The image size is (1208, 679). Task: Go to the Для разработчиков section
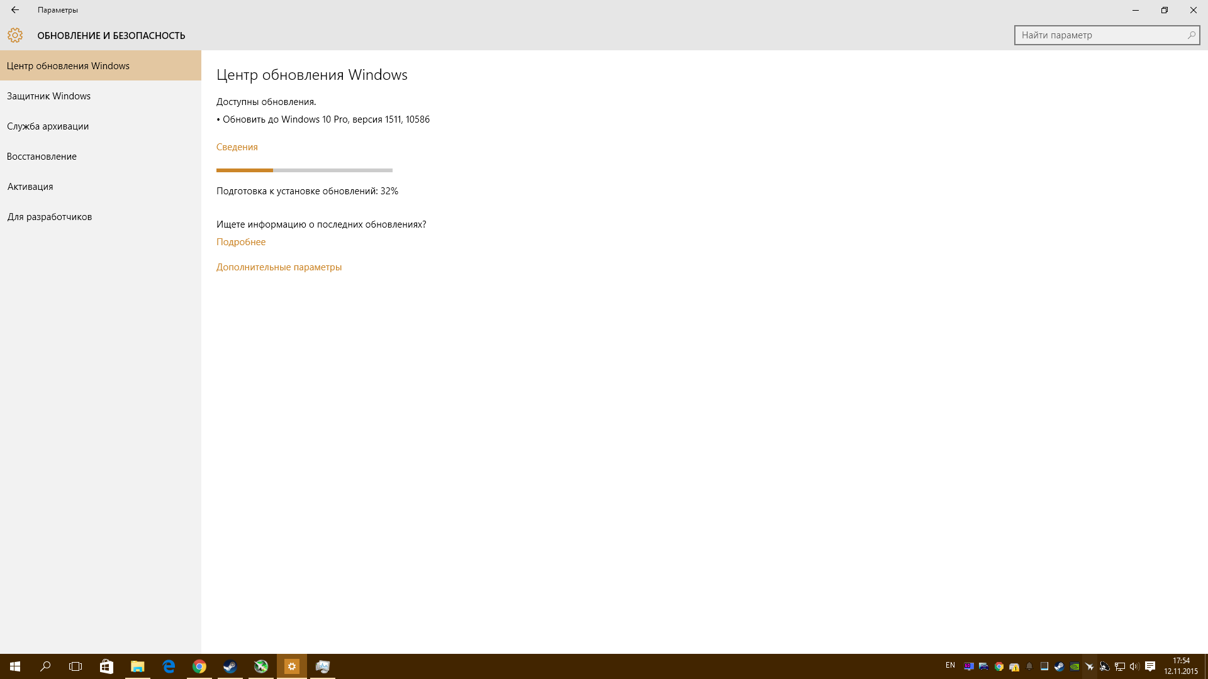50,217
